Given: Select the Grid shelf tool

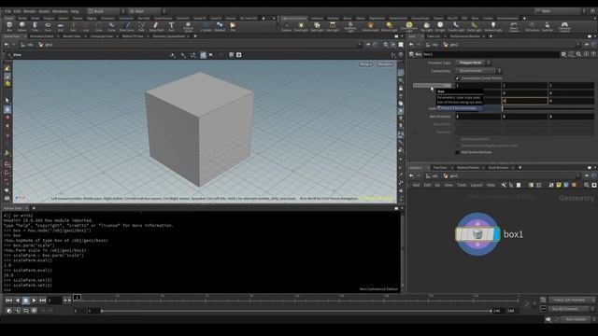Looking at the screenshot, I should (x=60, y=26).
